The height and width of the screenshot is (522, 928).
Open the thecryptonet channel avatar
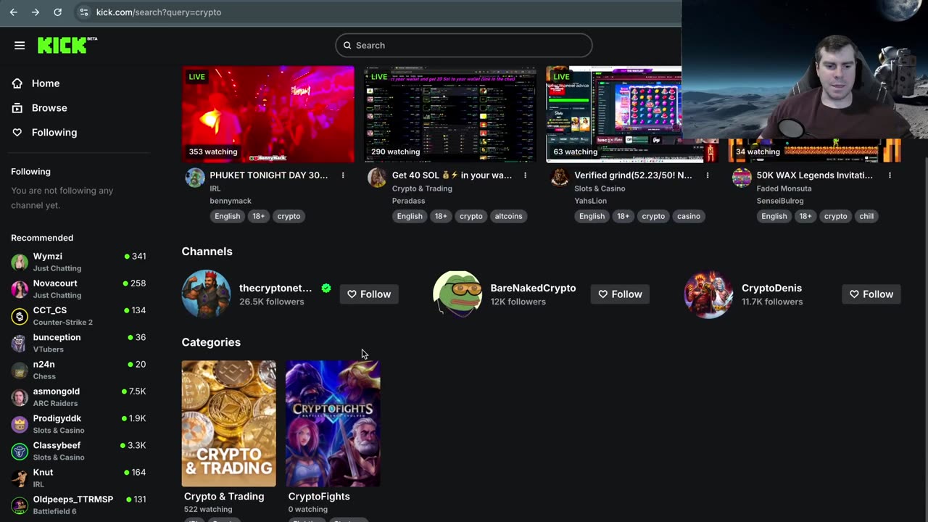pyautogui.click(x=206, y=294)
